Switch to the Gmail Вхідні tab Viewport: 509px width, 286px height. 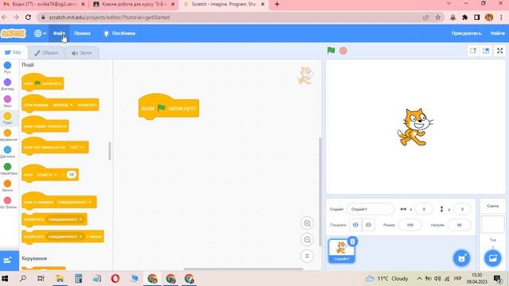tap(44, 4)
